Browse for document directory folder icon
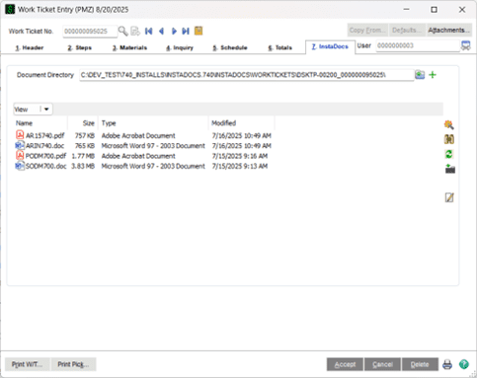This screenshot has height=378, width=477. (420, 75)
